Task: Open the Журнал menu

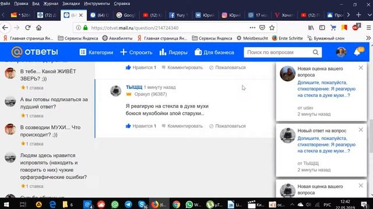Action: point(51,3)
